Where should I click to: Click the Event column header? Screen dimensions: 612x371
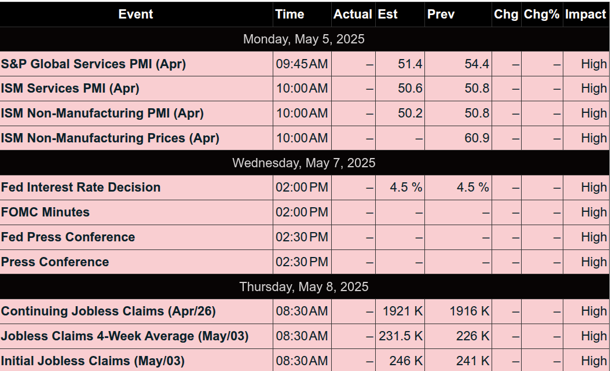click(136, 14)
